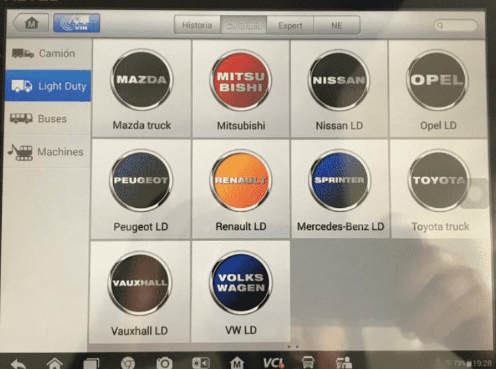
Task: Open the Volkswagen brand badge
Action: click(x=241, y=282)
